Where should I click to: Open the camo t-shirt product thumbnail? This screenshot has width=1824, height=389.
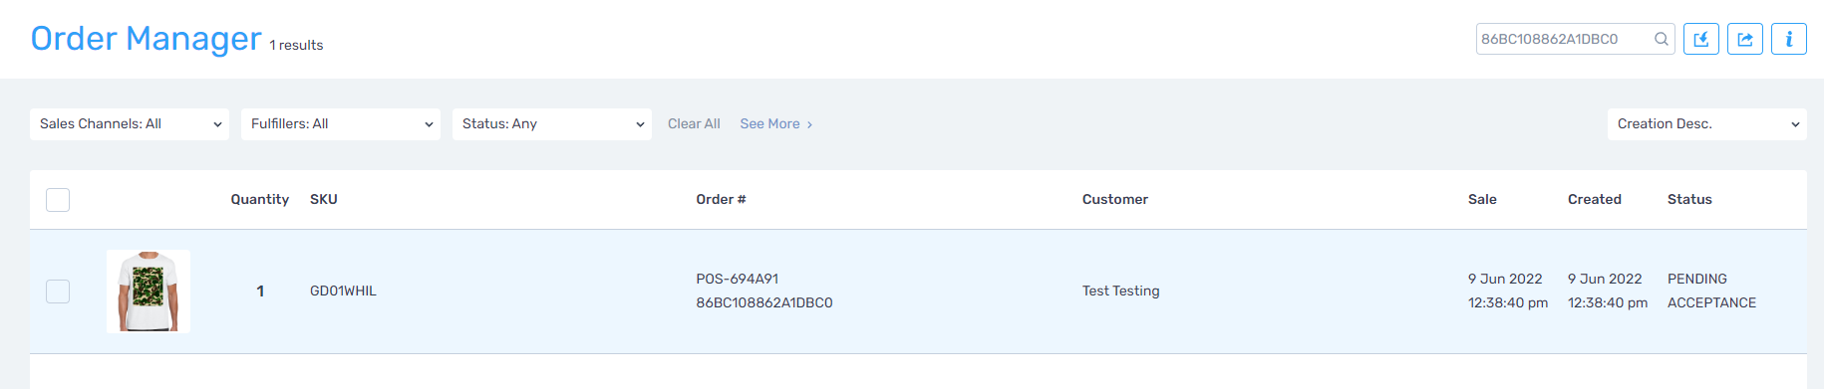pyautogui.click(x=149, y=292)
